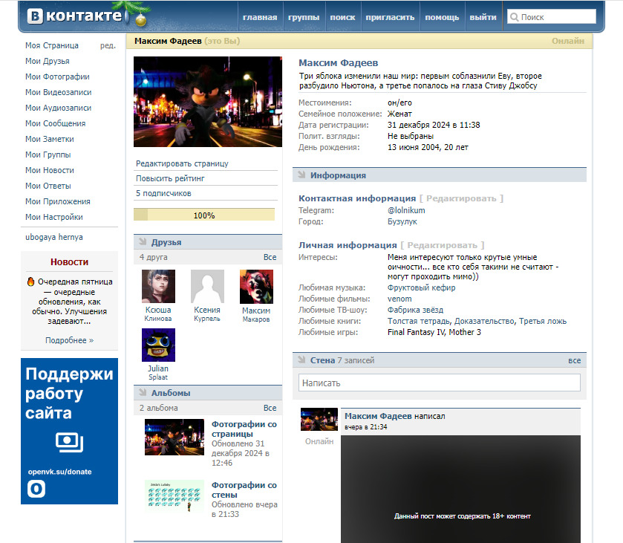Click Толстая тетрадь book link
This screenshot has height=543, width=623.
pos(419,321)
